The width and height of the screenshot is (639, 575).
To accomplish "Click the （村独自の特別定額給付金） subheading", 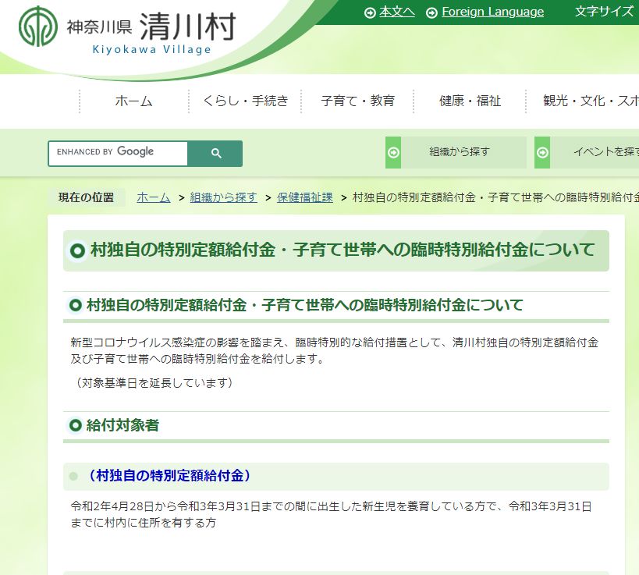I will [169, 476].
